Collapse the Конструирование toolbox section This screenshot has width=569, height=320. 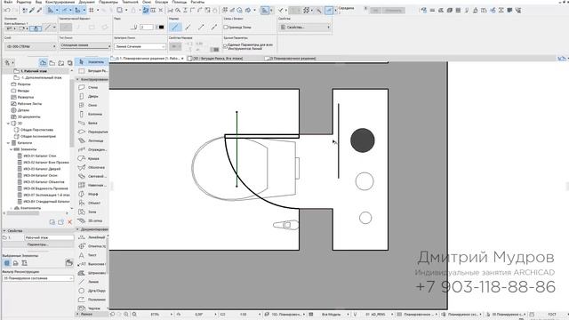77,79
